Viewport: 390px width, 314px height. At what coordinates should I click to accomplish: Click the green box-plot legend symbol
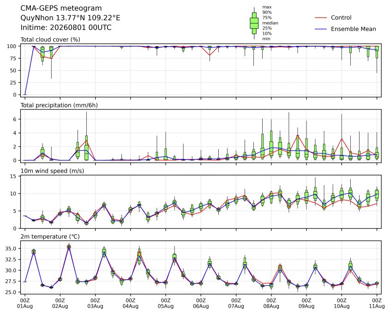[x=254, y=23]
